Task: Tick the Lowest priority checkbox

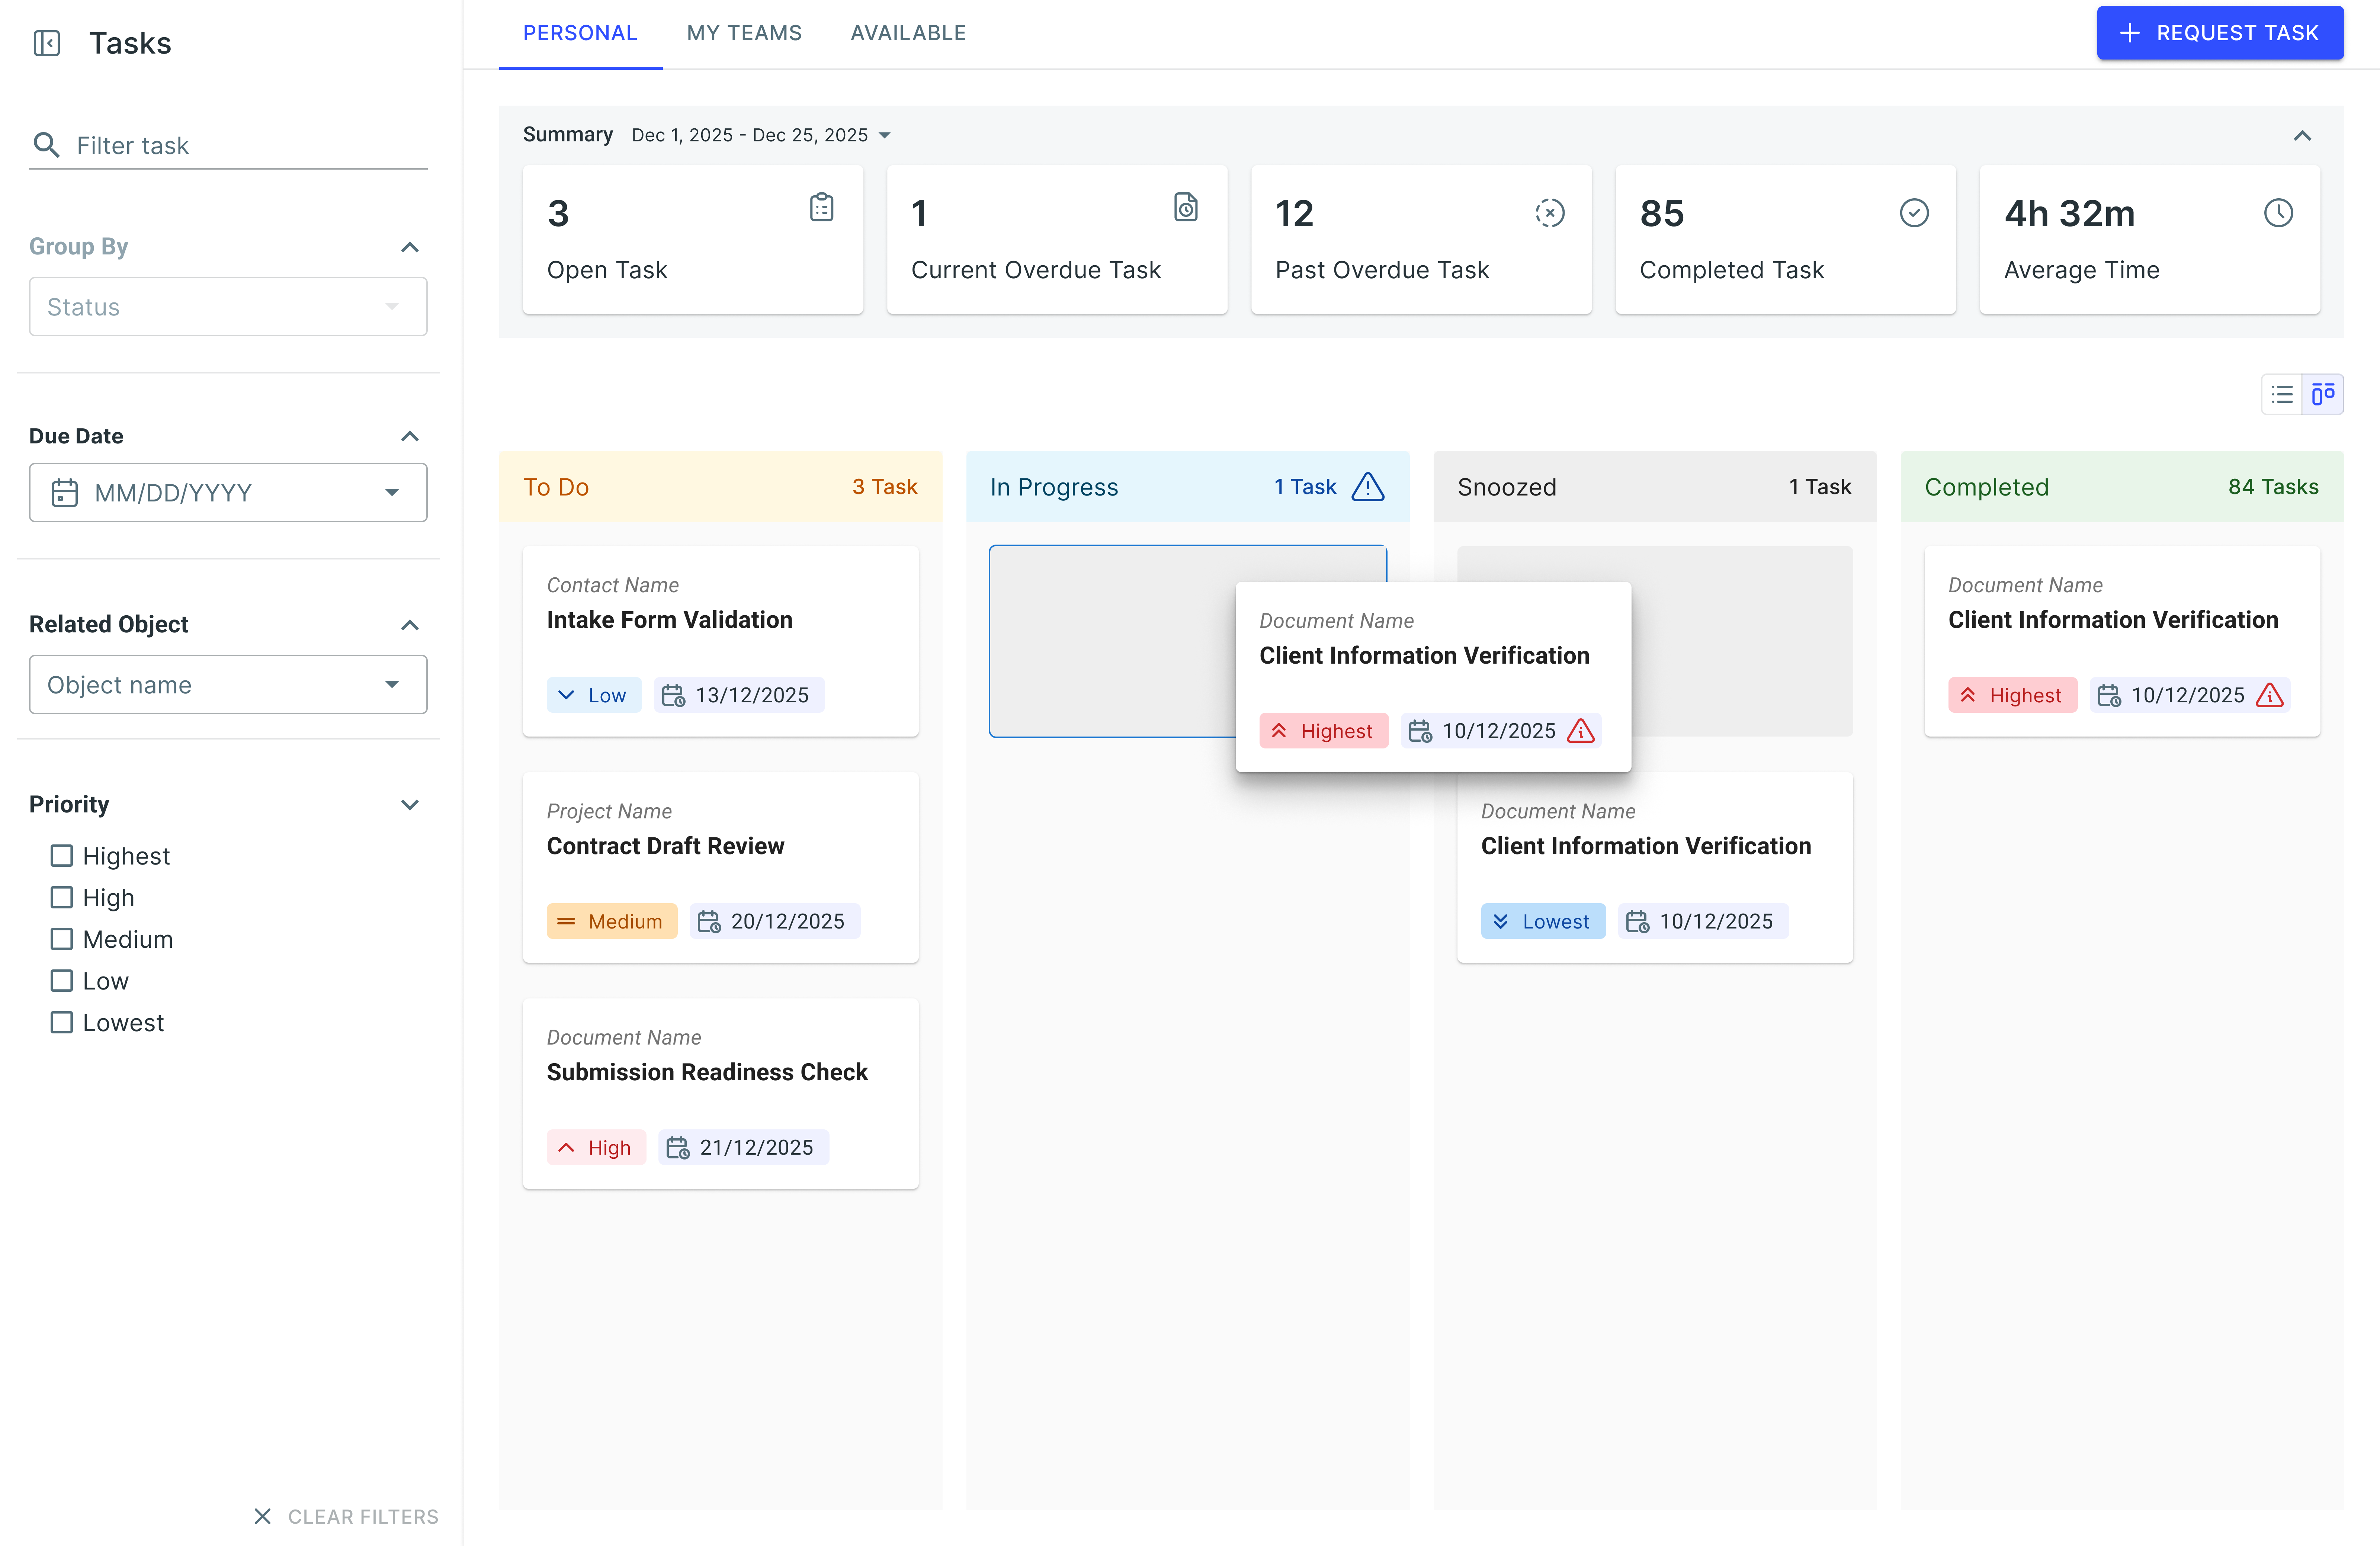Action: click(62, 1022)
